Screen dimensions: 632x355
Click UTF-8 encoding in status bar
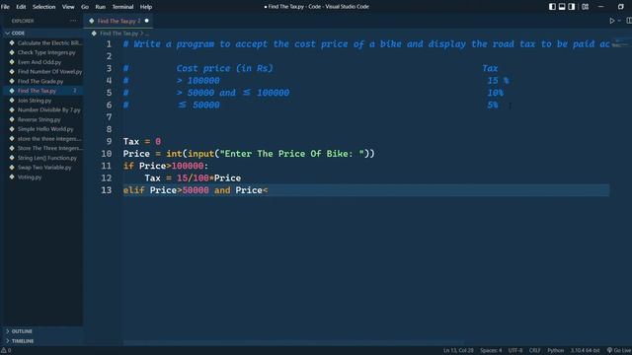pos(515,351)
